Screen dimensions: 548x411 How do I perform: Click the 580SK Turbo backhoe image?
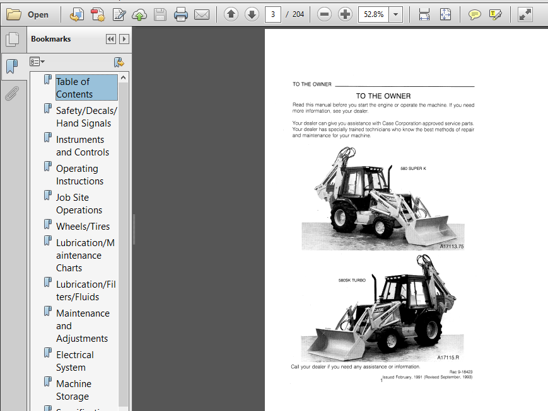tap(382, 309)
